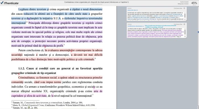Open the CoDRM Proceedings 2010 PDF URL
The height and width of the screenshot is (109, 199).
click(160, 26)
